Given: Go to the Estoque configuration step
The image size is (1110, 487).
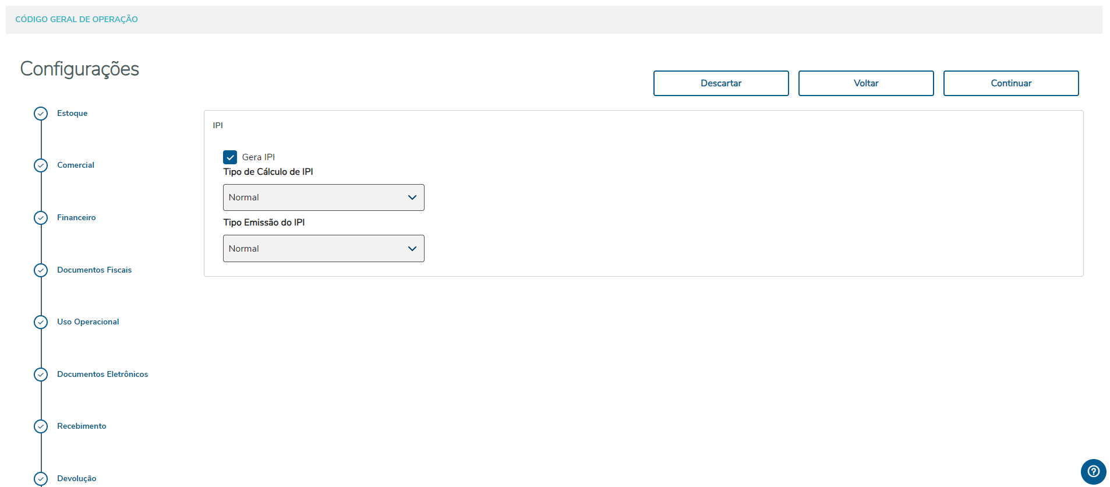Looking at the screenshot, I should point(72,114).
